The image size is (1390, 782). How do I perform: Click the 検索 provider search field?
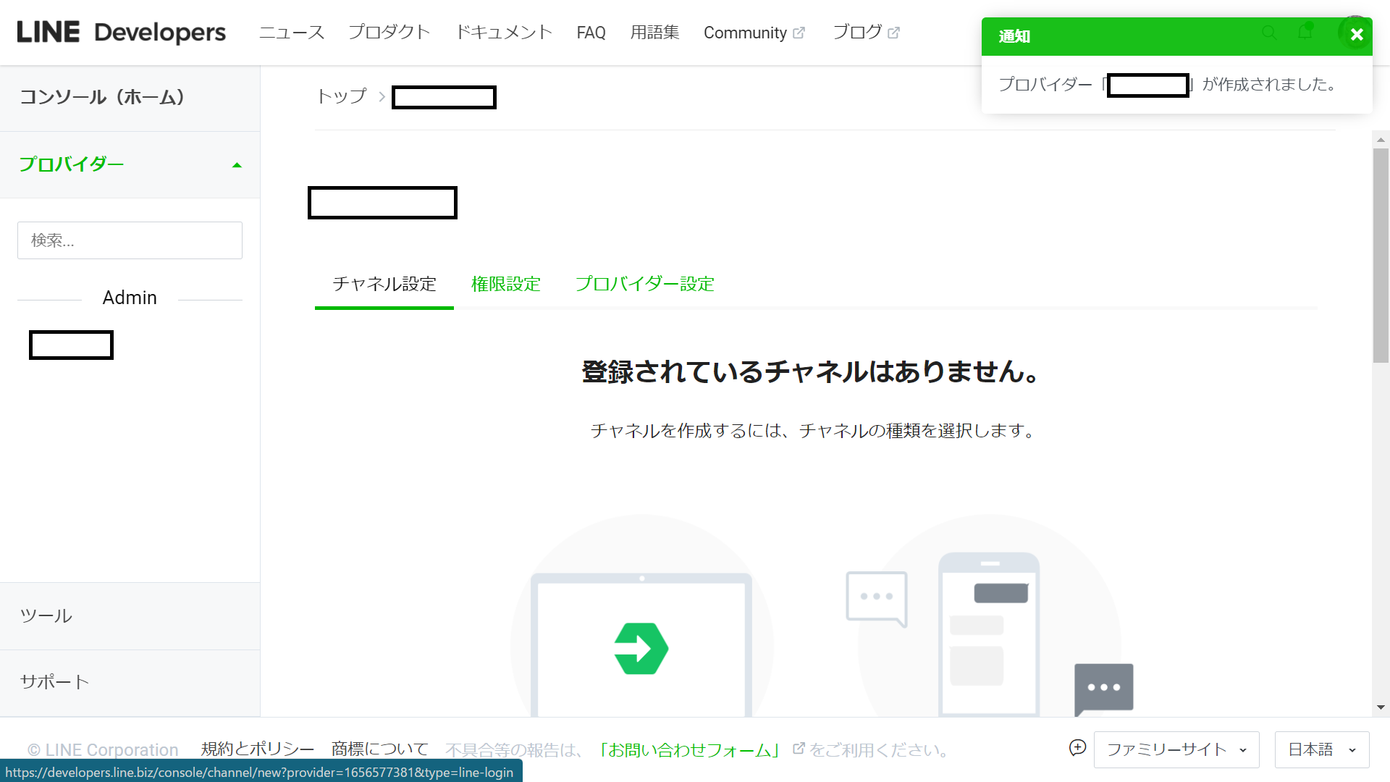point(130,240)
